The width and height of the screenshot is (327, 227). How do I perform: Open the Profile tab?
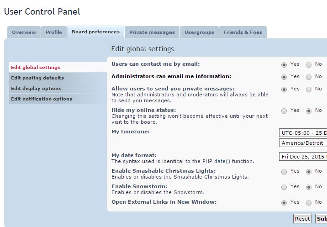tap(54, 32)
